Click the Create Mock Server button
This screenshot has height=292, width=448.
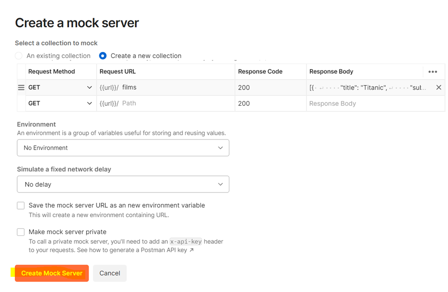[x=52, y=273]
